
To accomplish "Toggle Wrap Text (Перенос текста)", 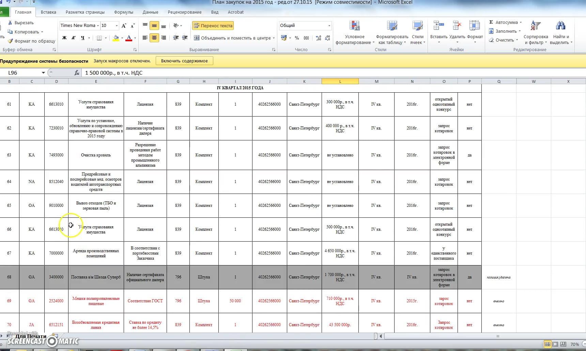I will pyautogui.click(x=213, y=26).
